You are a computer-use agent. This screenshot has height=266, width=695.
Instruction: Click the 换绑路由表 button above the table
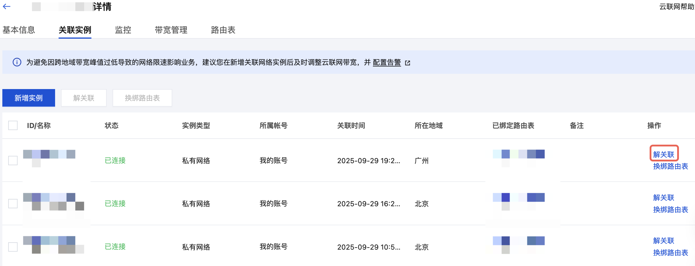coord(142,98)
